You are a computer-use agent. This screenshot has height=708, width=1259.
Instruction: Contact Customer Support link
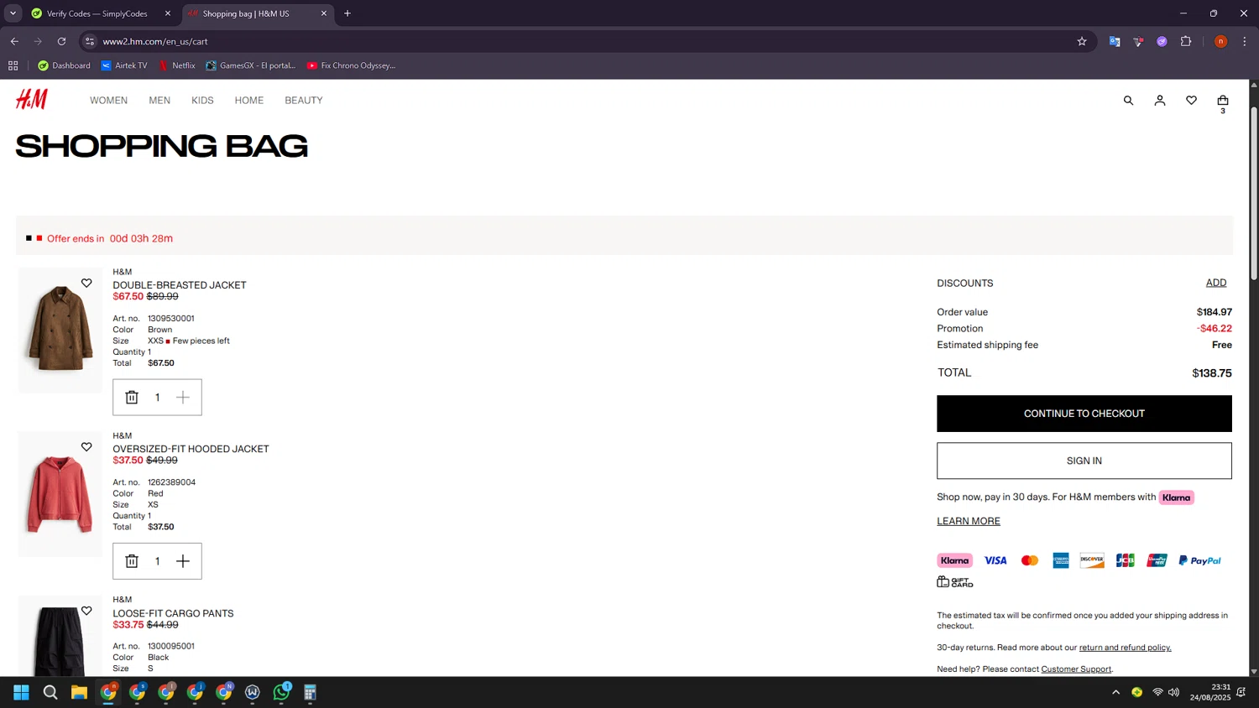coord(1076,669)
